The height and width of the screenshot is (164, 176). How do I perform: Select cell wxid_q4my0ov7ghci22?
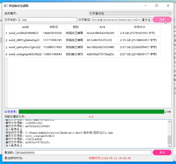click(25, 47)
